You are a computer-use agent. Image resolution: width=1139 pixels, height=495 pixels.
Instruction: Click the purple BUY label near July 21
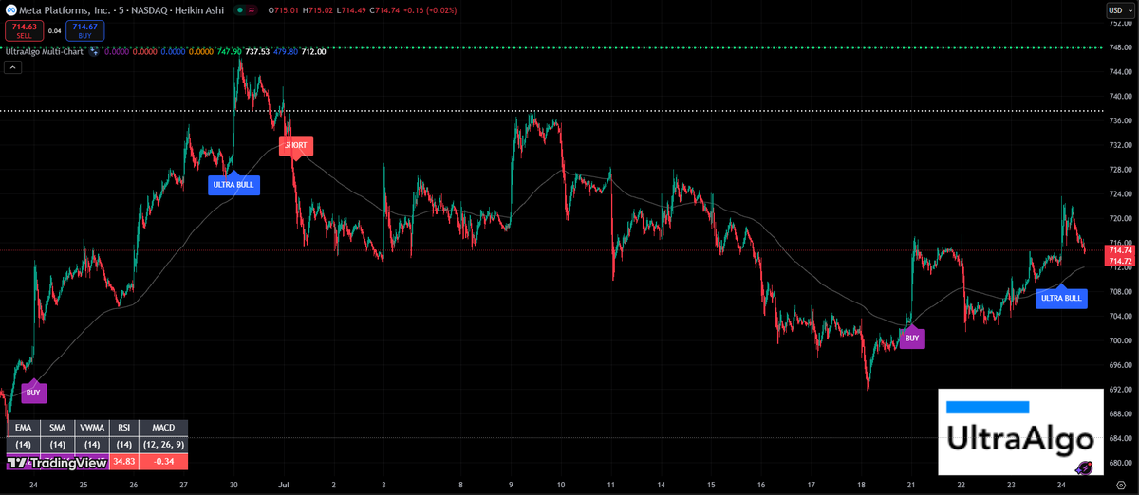[x=912, y=338]
